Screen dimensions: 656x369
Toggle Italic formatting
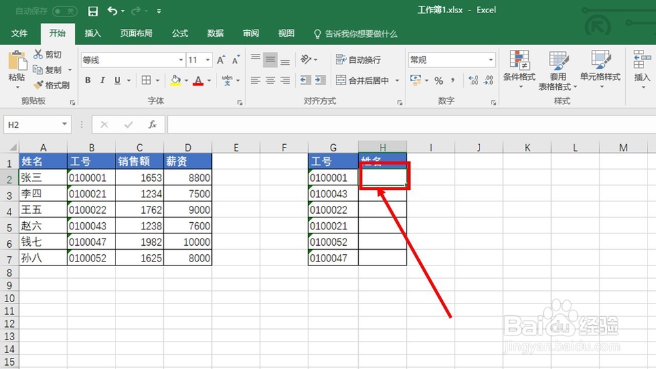pos(102,80)
